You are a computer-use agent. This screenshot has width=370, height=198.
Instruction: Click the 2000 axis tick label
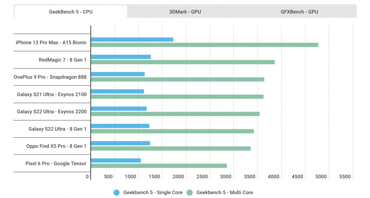point(178,176)
